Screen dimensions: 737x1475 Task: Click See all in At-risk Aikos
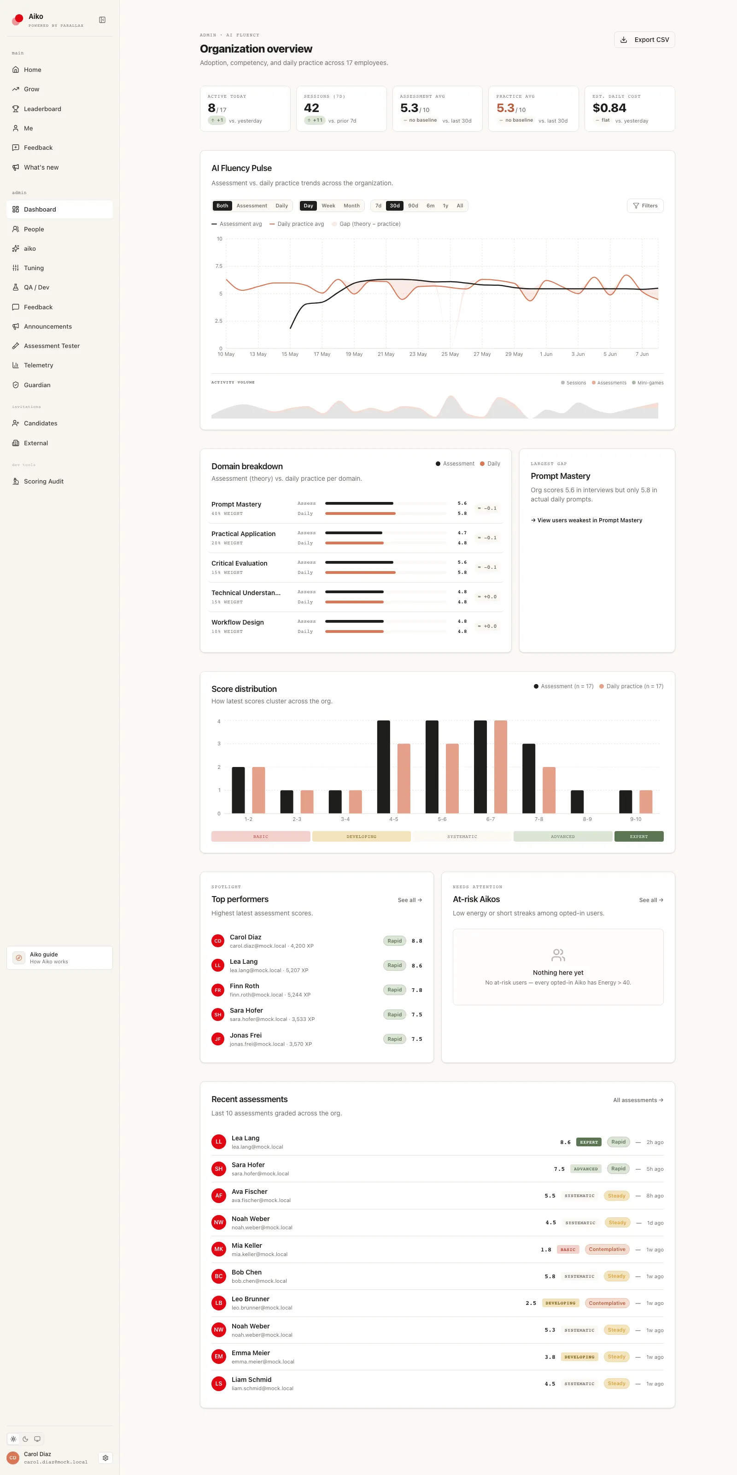coord(651,900)
